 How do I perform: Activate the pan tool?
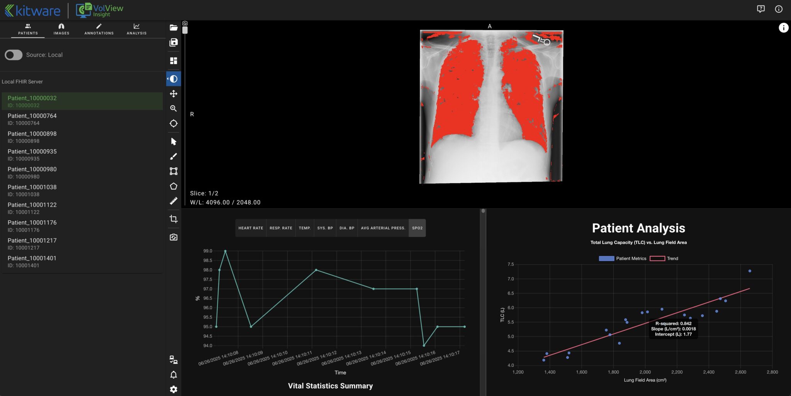[173, 93]
